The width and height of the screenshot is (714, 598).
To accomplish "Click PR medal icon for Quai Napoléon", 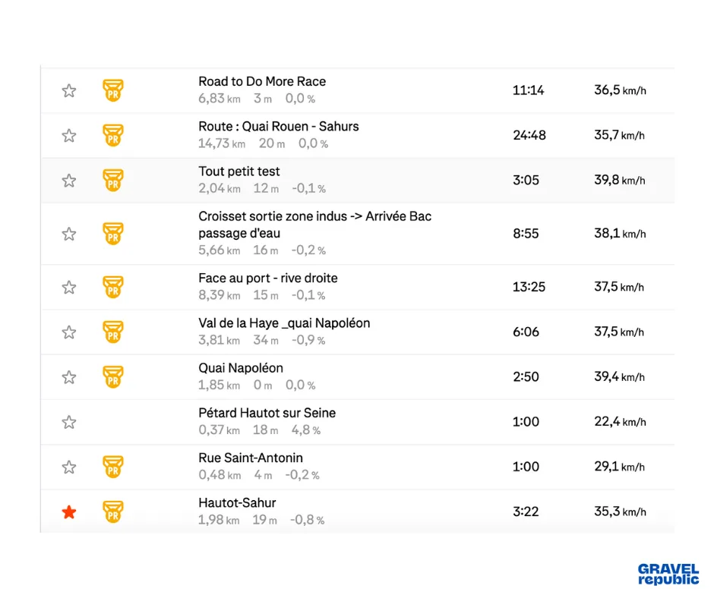I will coord(113,377).
